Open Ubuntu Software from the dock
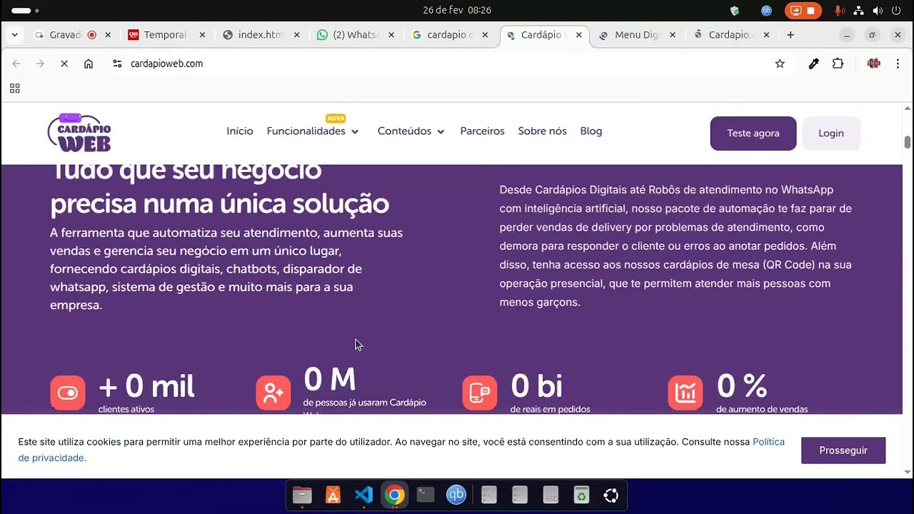Image resolution: width=914 pixels, height=514 pixels. pyautogui.click(x=333, y=495)
